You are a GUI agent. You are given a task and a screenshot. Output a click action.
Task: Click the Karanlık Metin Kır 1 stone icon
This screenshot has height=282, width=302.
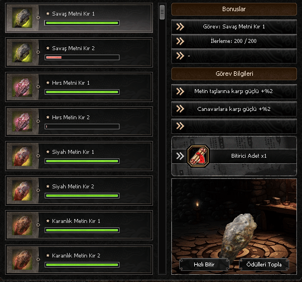22,225
